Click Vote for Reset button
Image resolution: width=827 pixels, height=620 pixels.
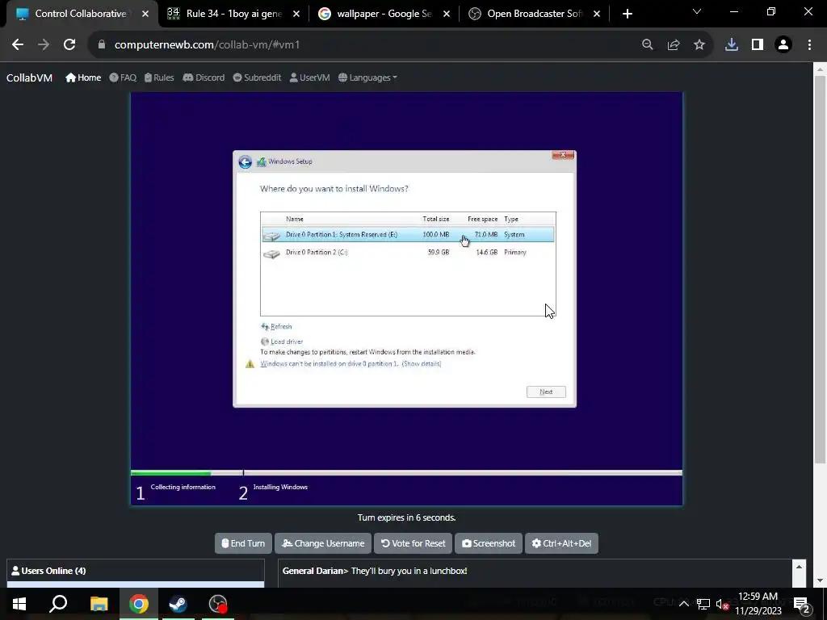(x=413, y=543)
